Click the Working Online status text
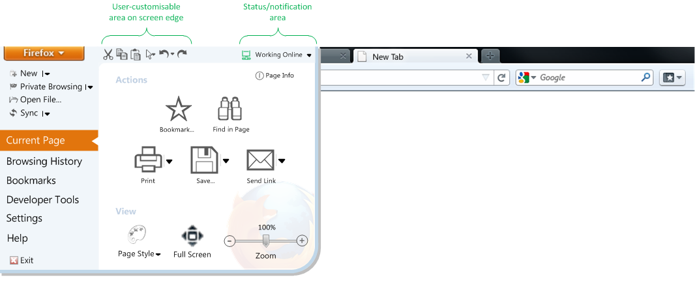Viewport: 695px width, 290px height. [x=279, y=55]
